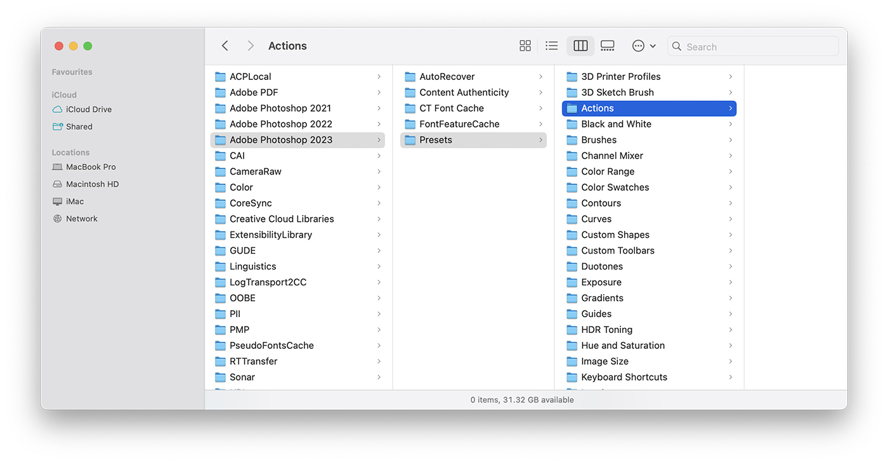Expand the Presets folder chevron
Viewport: 888px width, 463px height.
(x=540, y=140)
